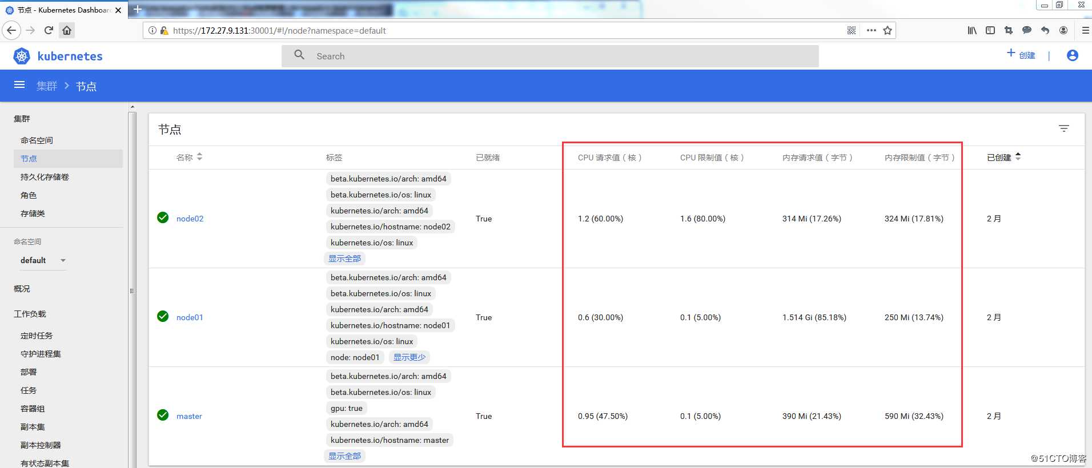
Task: Open node01 details link
Action: [190, 317]
